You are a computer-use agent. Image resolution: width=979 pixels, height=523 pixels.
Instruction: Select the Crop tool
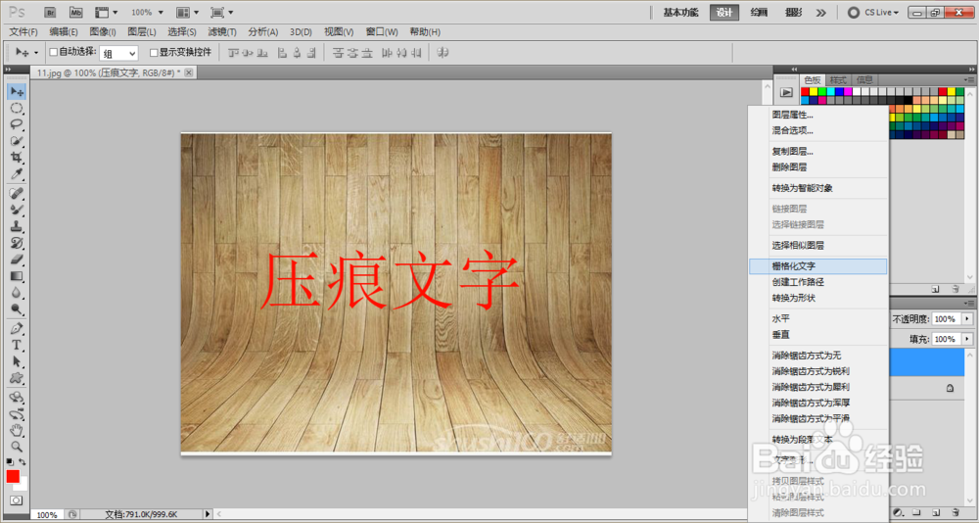pos(17,157)
